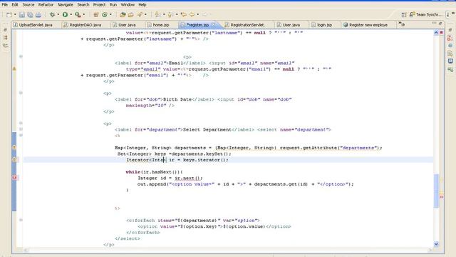Viewport: 456px width, 257px height.
Task: Click the Print toolbar icon
Action: [x=38, y=14]
